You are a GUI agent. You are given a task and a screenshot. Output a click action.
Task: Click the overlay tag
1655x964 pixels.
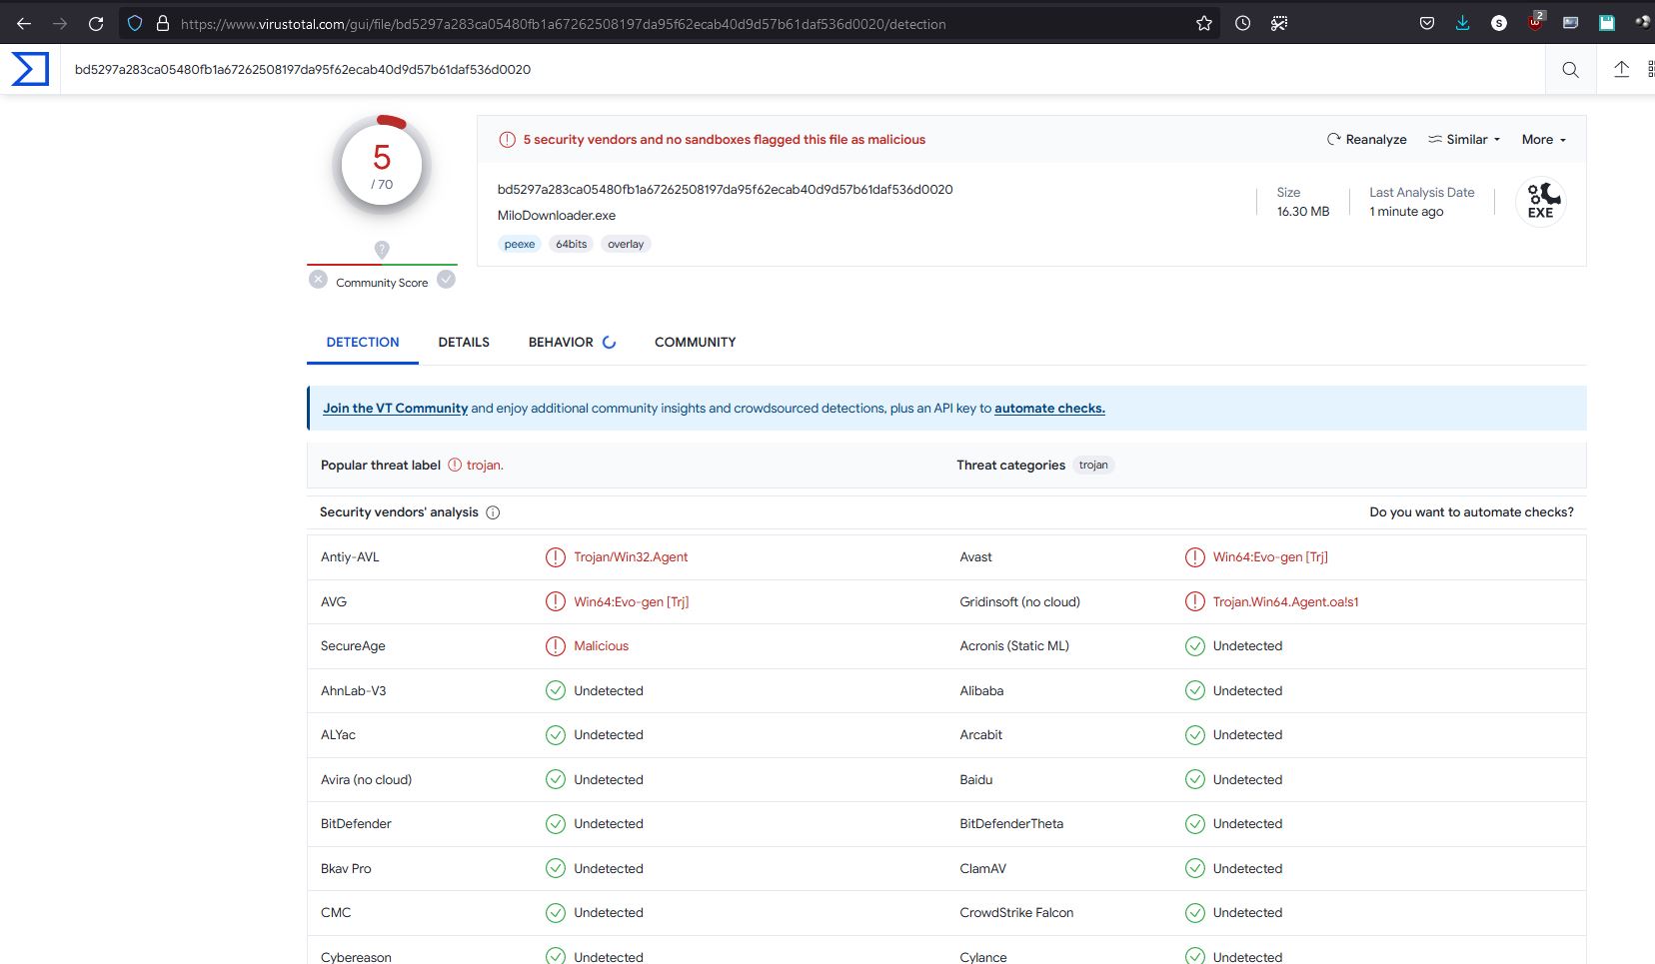coord(626,244)
